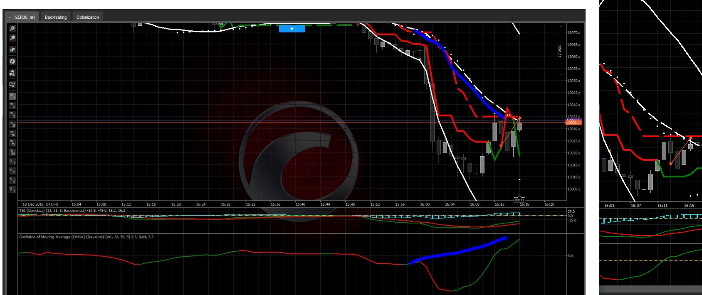Image resolution: width=702 pixels, height=295 pixels.
Task: Change chart type with the candlestick icon
Action: tap(12, 49)
